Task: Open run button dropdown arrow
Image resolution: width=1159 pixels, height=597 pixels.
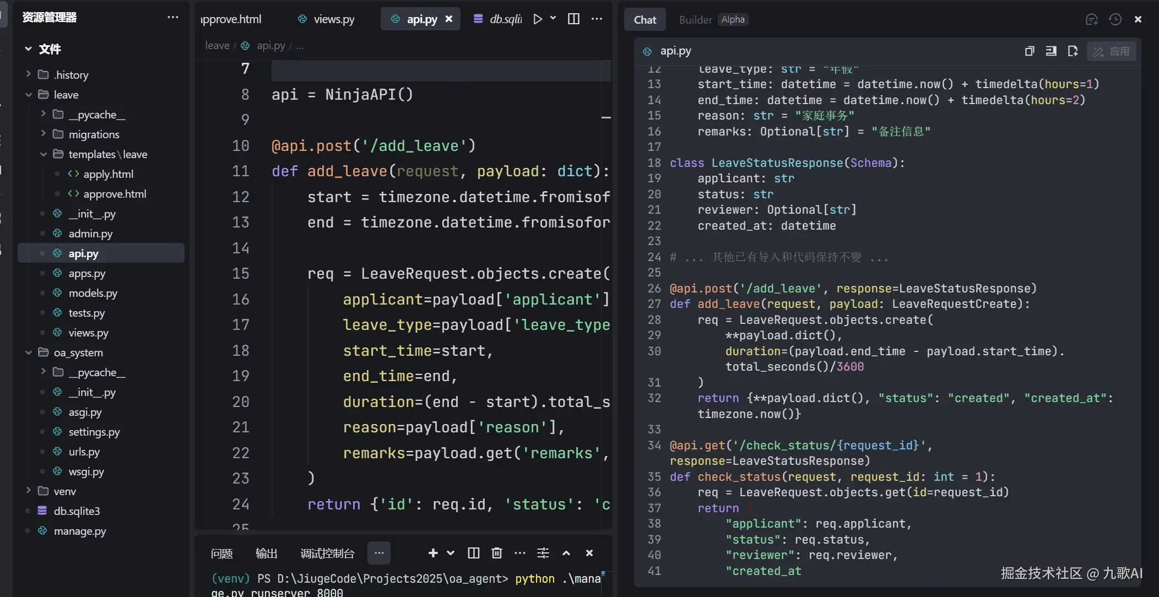Action: [553, 18]
